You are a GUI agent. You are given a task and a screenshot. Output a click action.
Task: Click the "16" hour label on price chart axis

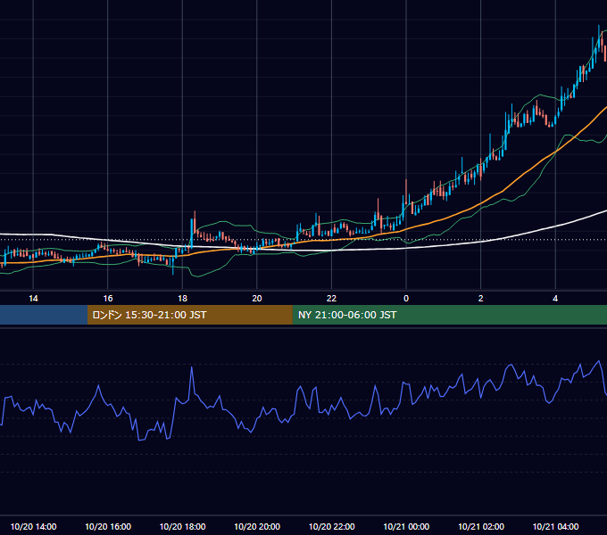click(x=108, y=299)
